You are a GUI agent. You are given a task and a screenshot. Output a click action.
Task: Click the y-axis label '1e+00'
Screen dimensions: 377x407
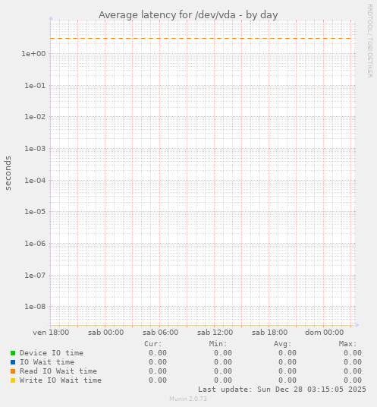(33, 54)
